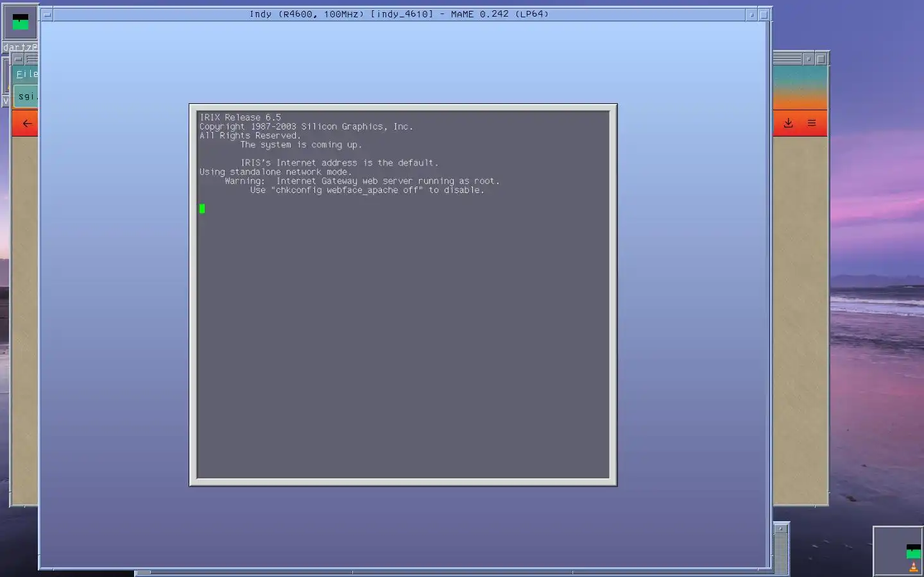Minimize the MAME Indy window
The width and height of the screenshot is (924, 577).
pos(751,14)
